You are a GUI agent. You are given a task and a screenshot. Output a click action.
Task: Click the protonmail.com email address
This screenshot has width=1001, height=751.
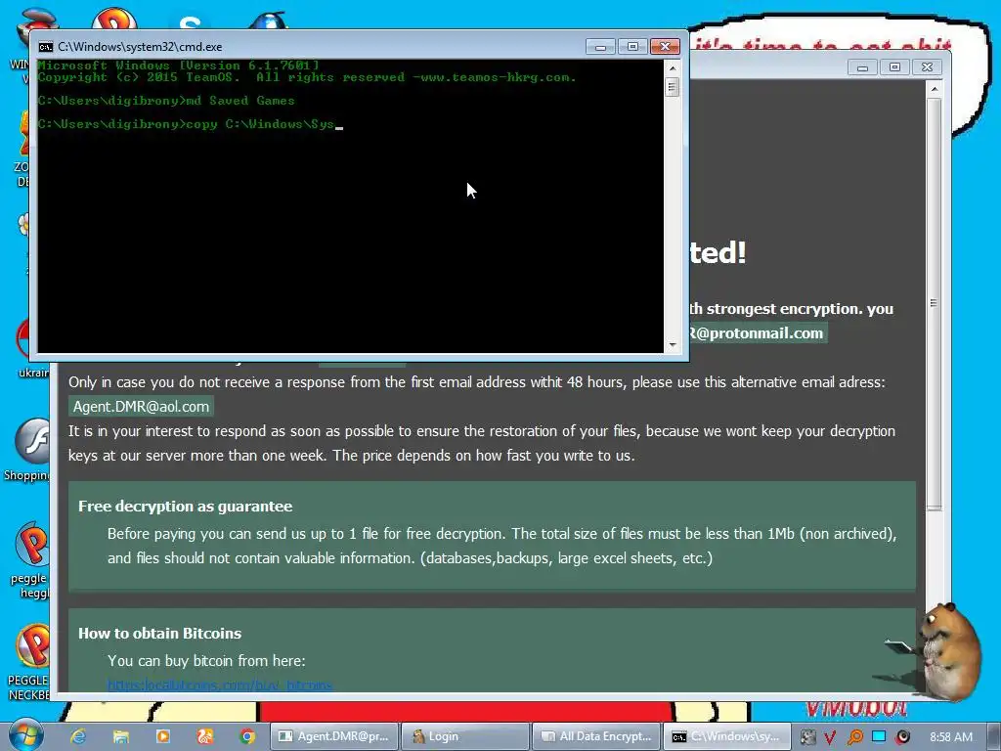coord(758,333)
